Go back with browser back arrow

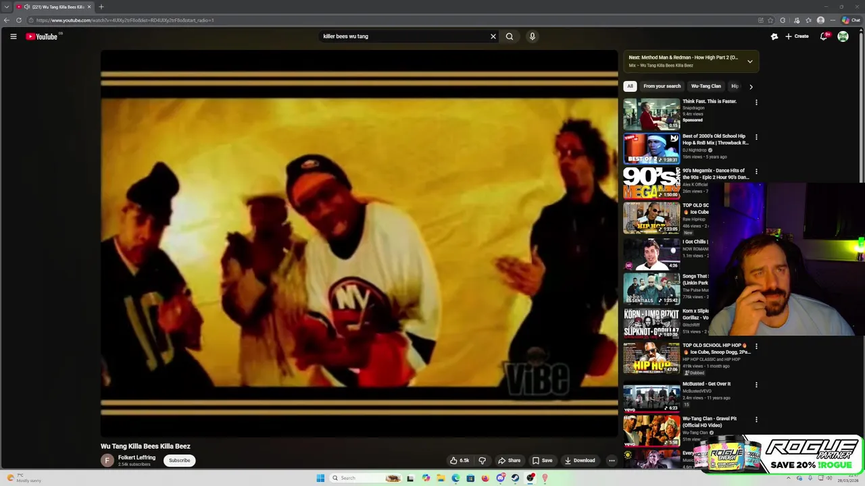[7, 20]
